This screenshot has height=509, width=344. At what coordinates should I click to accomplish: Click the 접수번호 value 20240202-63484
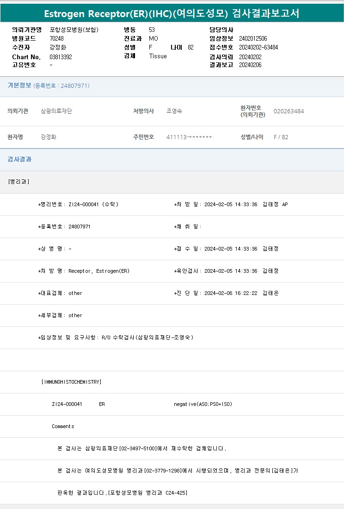point(258,47)
